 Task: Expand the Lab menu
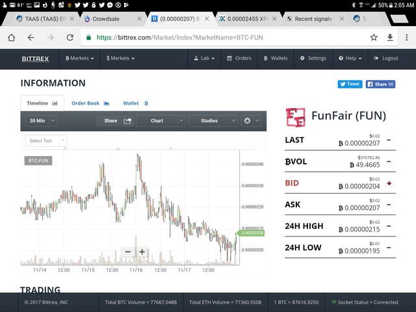pyautogui.click(x=204, y=58)
